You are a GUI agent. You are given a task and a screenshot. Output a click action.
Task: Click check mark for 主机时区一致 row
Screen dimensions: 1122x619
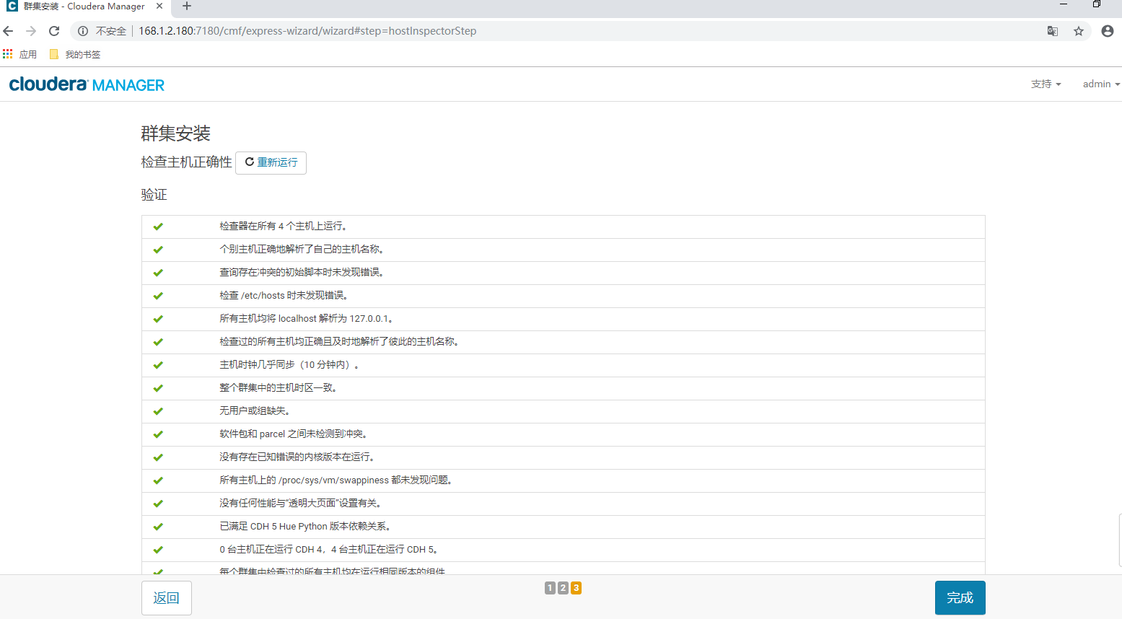pyautogui.click(x=158, y=388)
